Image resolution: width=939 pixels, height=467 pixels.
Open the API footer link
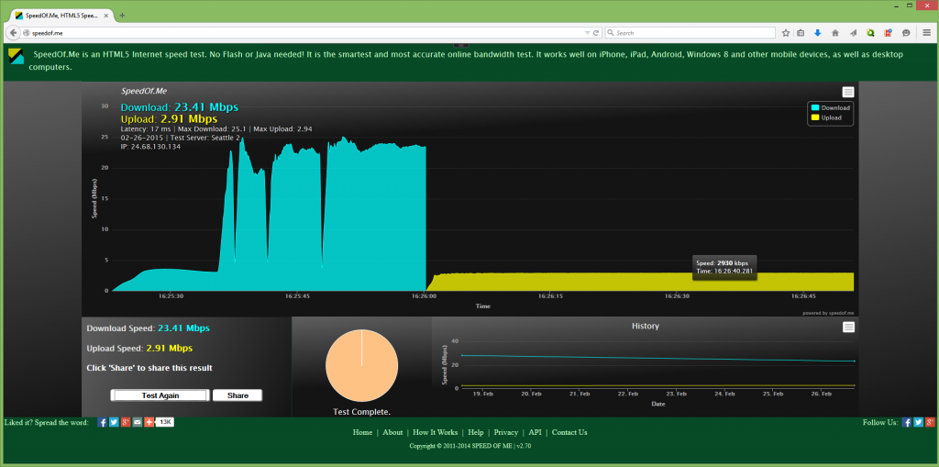point(535,432)
